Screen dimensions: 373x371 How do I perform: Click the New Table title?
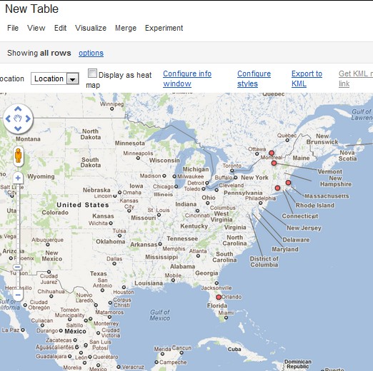click(31, 9)
